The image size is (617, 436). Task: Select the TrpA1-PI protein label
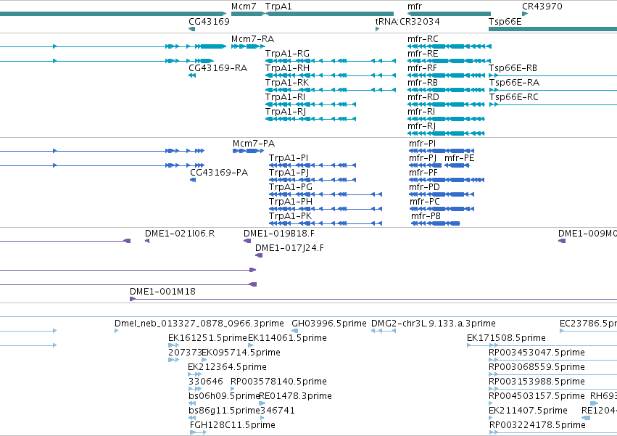click(289, 158)
